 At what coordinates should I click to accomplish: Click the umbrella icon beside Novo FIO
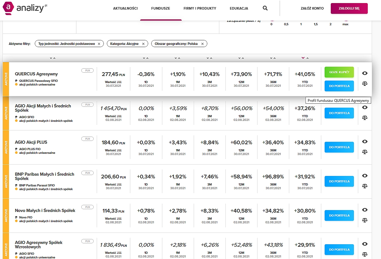tap(16, 217)
